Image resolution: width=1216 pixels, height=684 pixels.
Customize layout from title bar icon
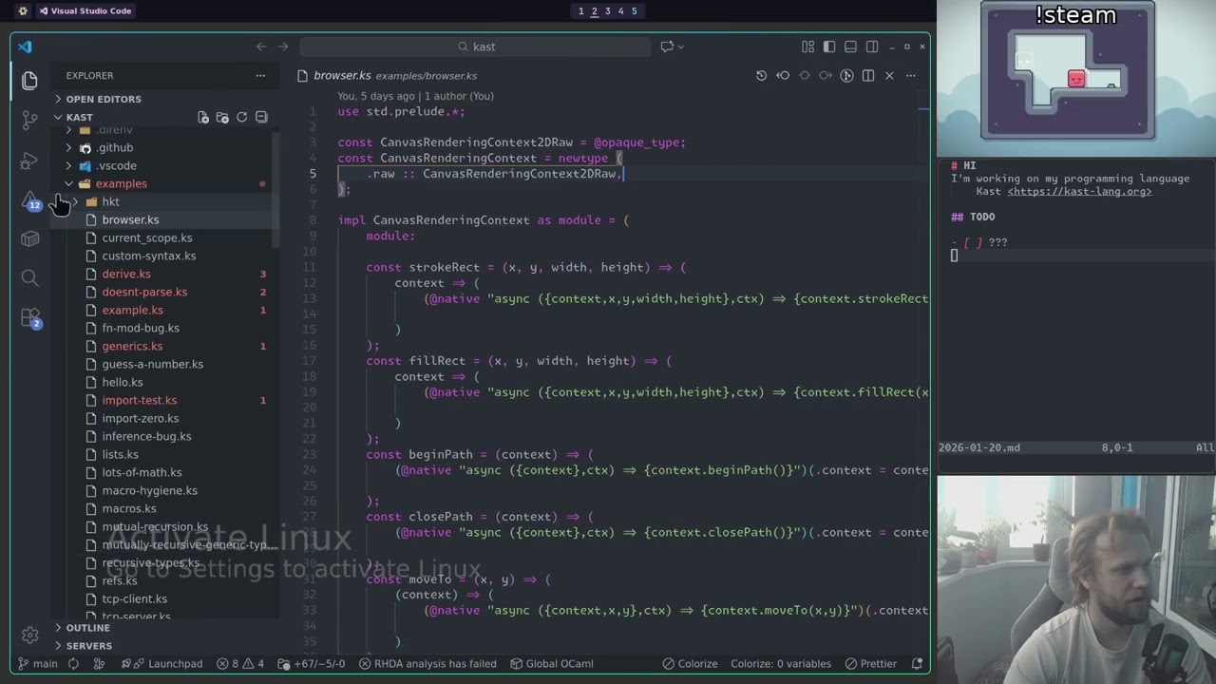807,47
